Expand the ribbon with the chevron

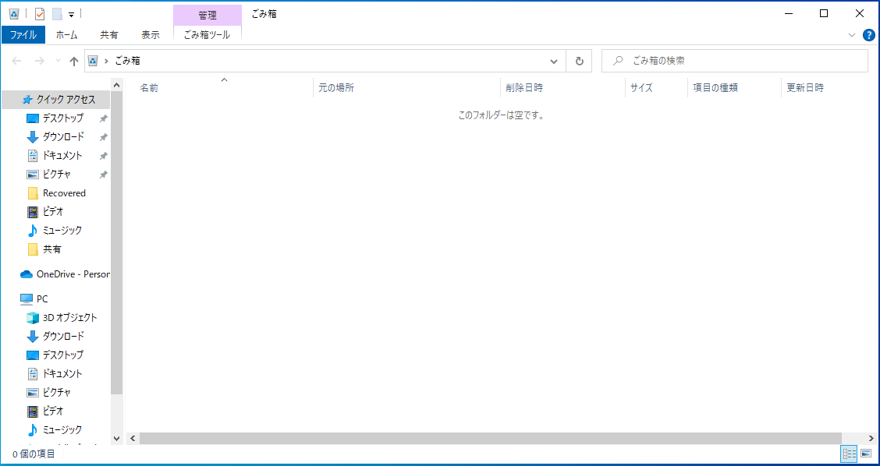point(853,35)
